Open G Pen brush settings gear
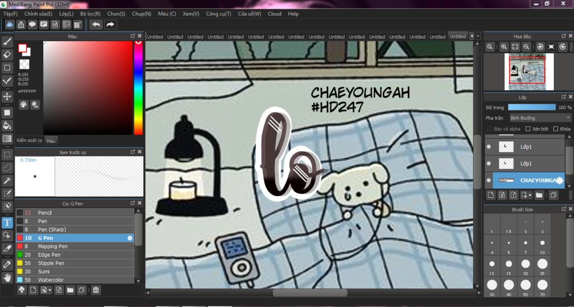Viewport: 574px width, 307px height. click(129, 238)
